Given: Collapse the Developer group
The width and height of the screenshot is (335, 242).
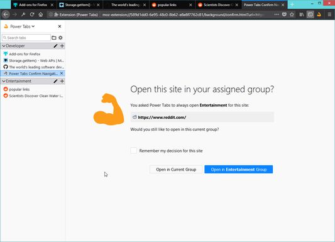Looking at the screenshot, I should [4, 46].
